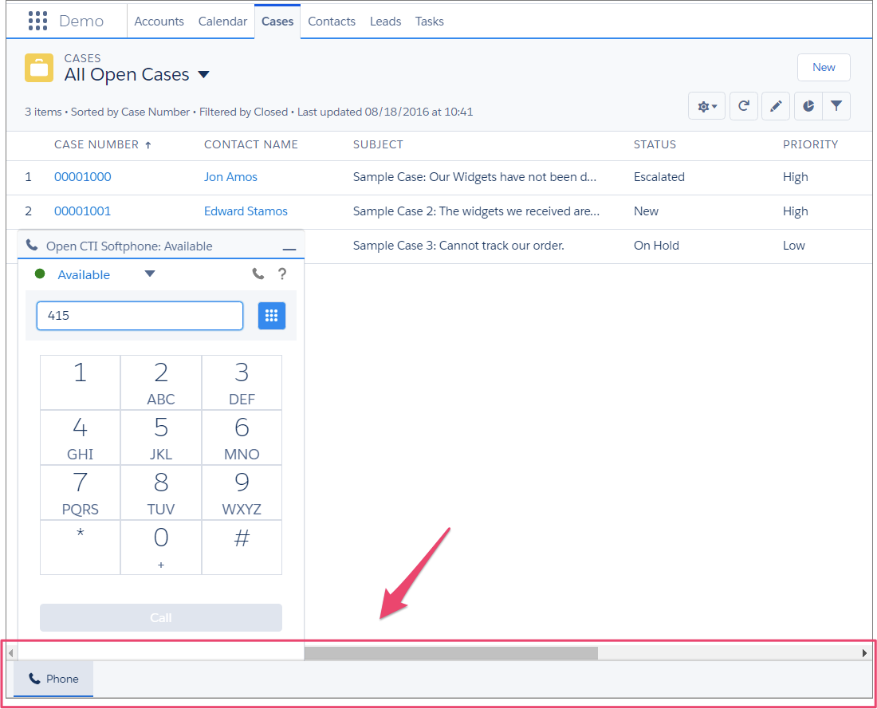Screen dimensions: 877x709
Task: Click the New case button
Action: click(x=824, y=67)
